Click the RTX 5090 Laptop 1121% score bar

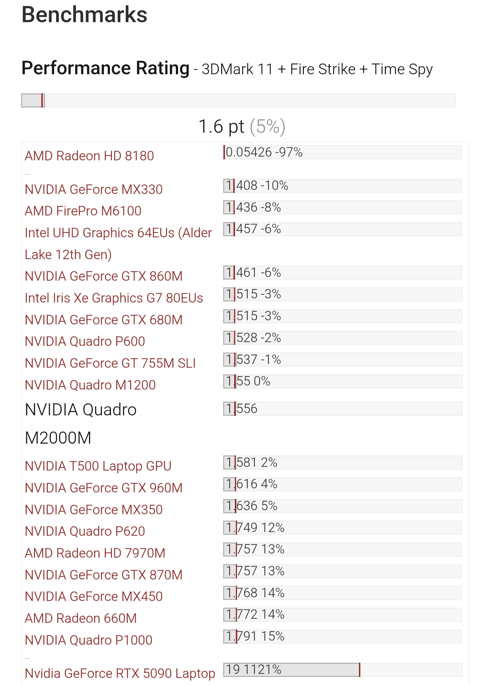(x=342, y=670)
